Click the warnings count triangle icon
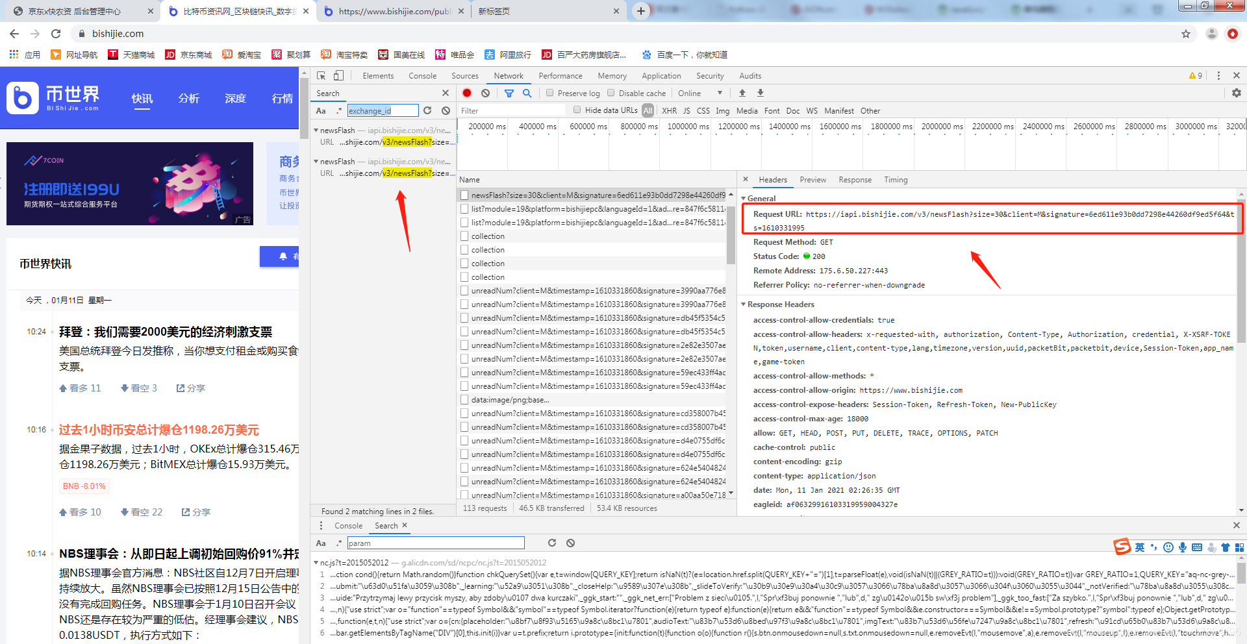Image resolution: width=1247 pixels, height=644 pixels. point(1192,75)
